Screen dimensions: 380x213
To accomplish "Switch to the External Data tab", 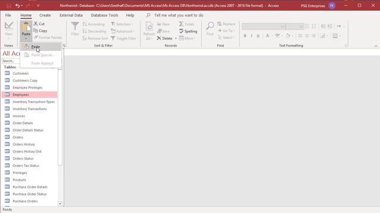I will (x=71, y=15).
